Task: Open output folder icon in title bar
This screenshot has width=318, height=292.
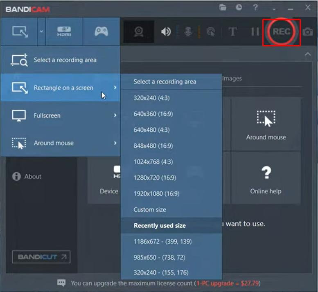Action: 223,8
